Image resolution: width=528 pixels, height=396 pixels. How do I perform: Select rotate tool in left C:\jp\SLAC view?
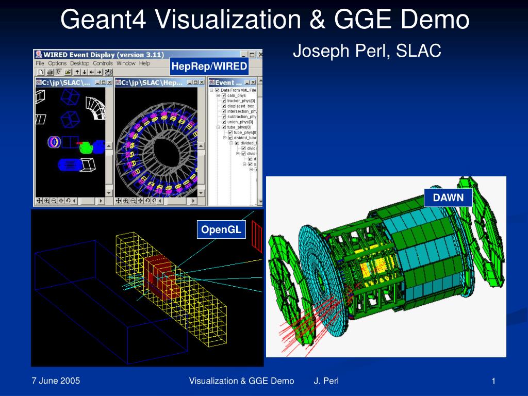point(68,201)
